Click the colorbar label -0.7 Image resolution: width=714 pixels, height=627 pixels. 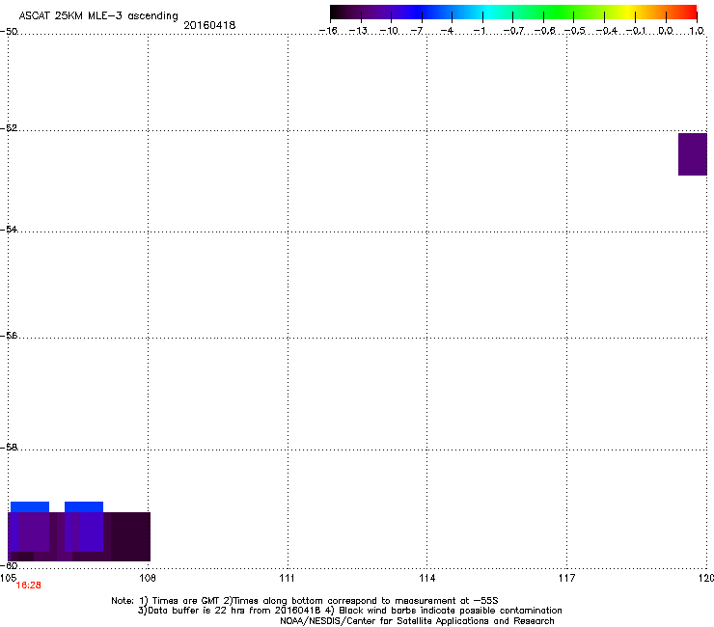tap(513, 31)
